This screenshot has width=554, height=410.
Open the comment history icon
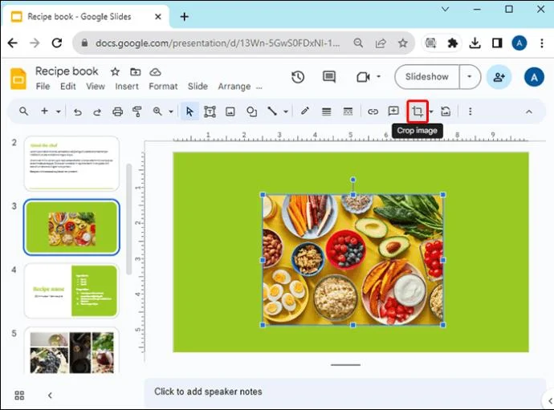click(329, 77)
